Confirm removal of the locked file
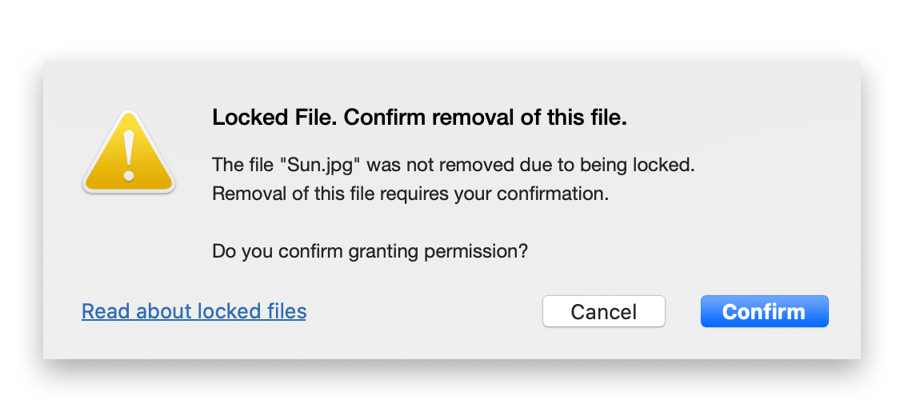Image resolution: width=904 pixels, height=420 pixels. pyautogui.click(x=765, y=311)
